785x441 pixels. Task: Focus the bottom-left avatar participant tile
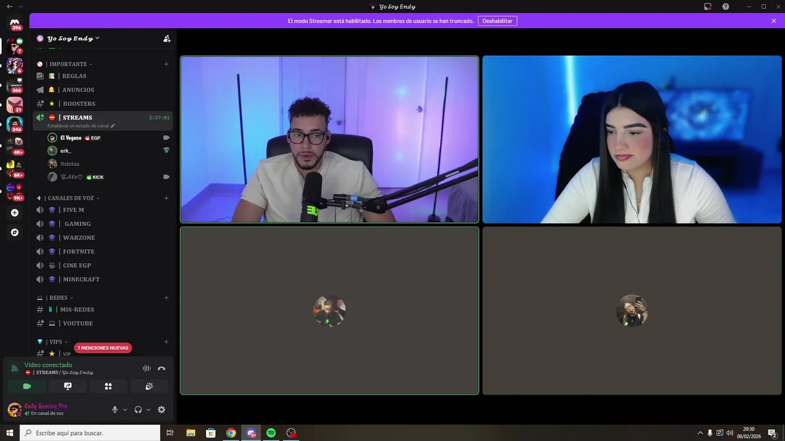point(329,311)
